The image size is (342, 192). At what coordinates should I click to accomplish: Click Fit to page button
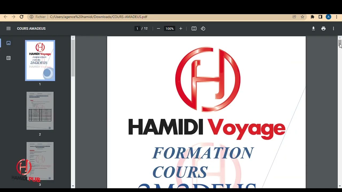click(194, 29)
